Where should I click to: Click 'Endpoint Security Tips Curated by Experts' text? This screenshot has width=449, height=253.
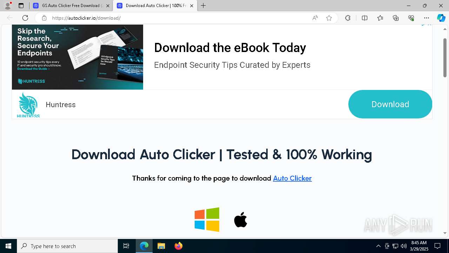pos(232,65)
